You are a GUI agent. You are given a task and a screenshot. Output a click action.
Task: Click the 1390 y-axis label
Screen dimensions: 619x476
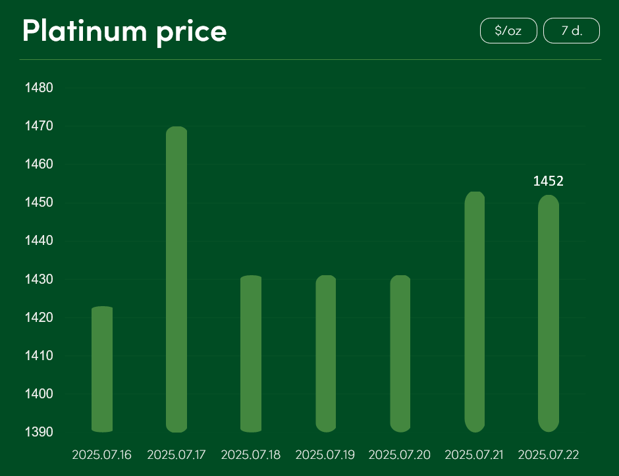tap(39, 432)
